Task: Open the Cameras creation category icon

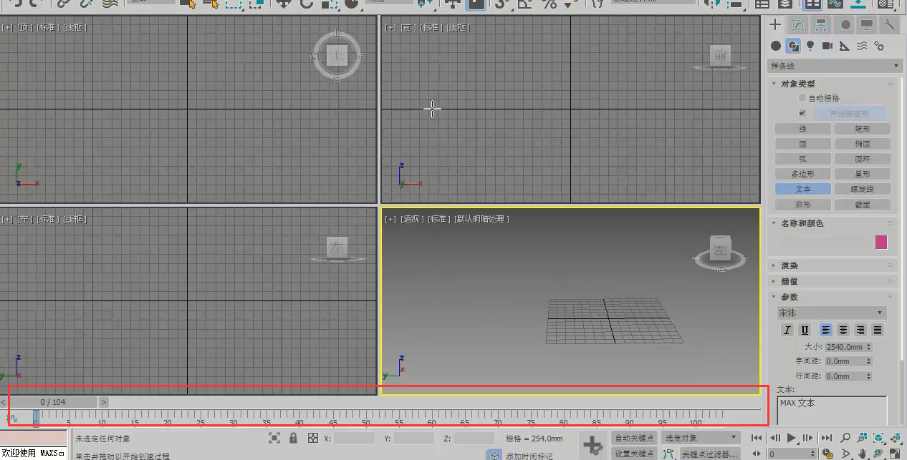Action: [827, 46]
